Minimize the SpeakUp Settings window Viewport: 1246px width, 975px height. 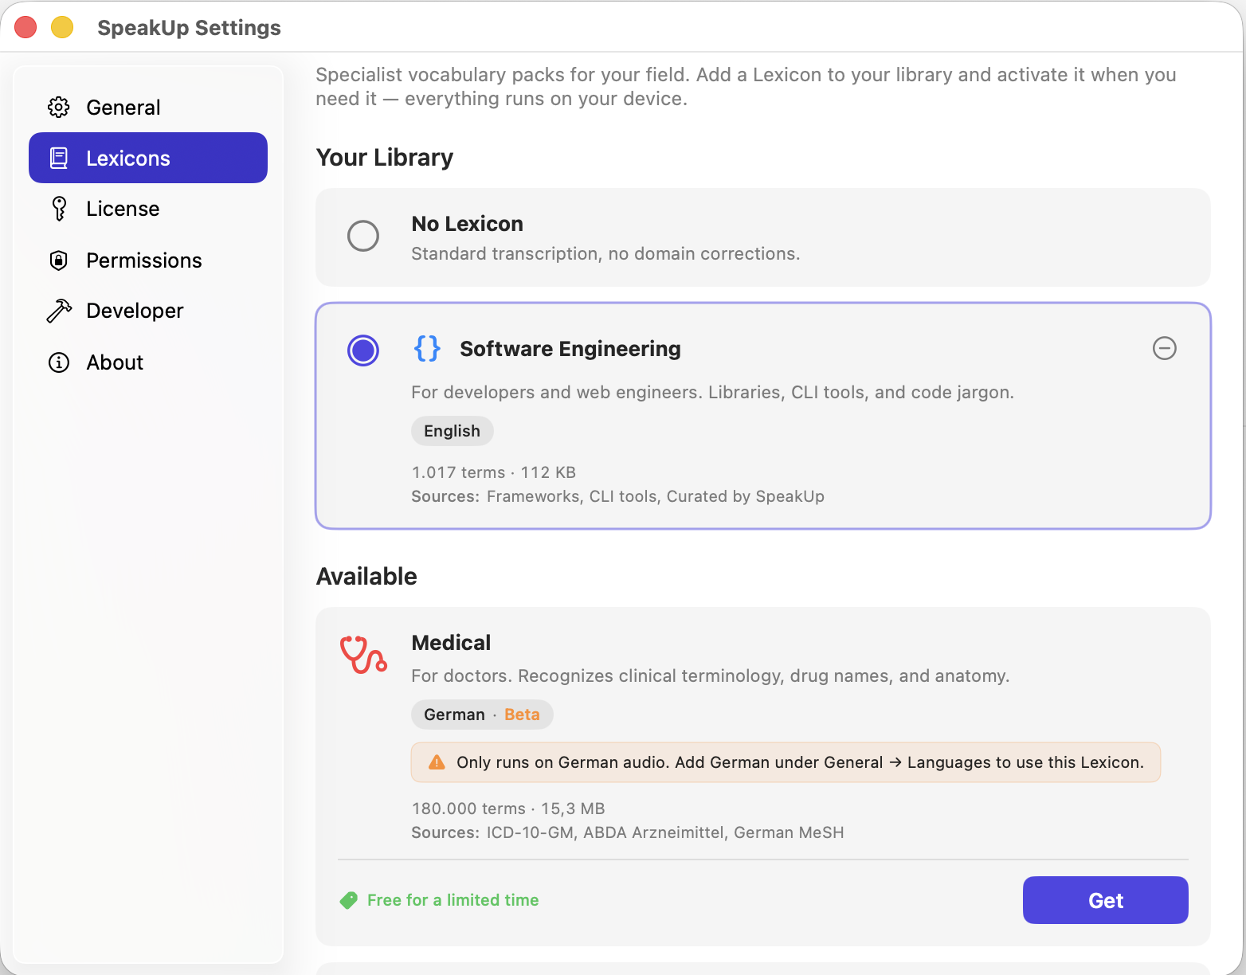(62, 27)
